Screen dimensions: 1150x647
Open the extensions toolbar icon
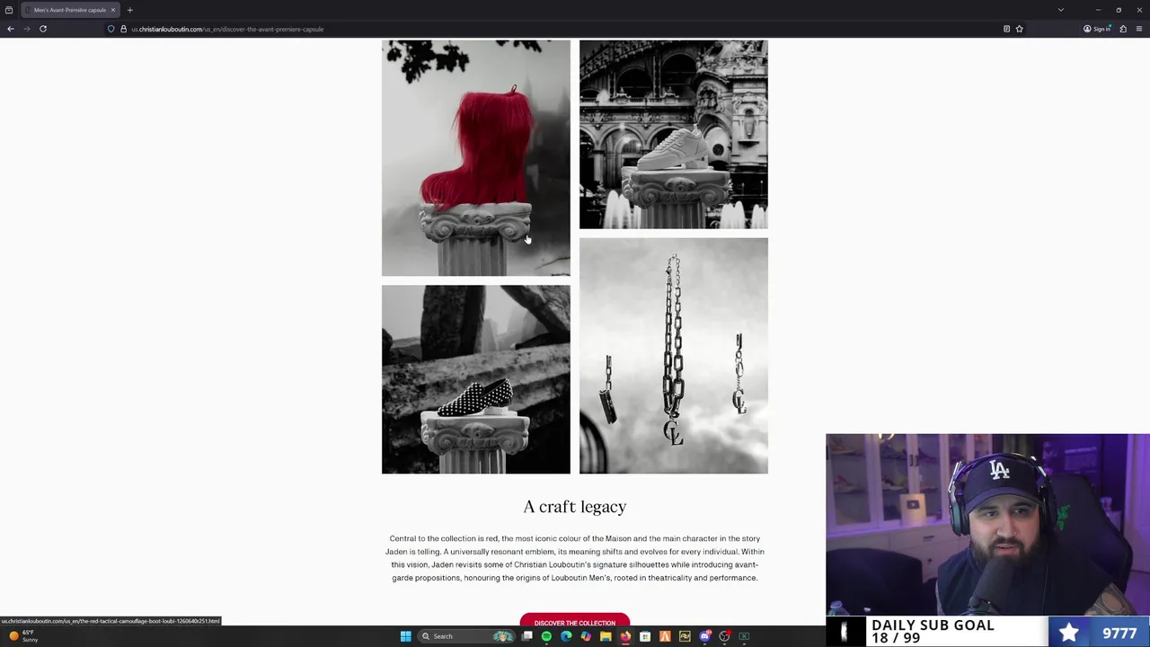tap(1123, 29)
